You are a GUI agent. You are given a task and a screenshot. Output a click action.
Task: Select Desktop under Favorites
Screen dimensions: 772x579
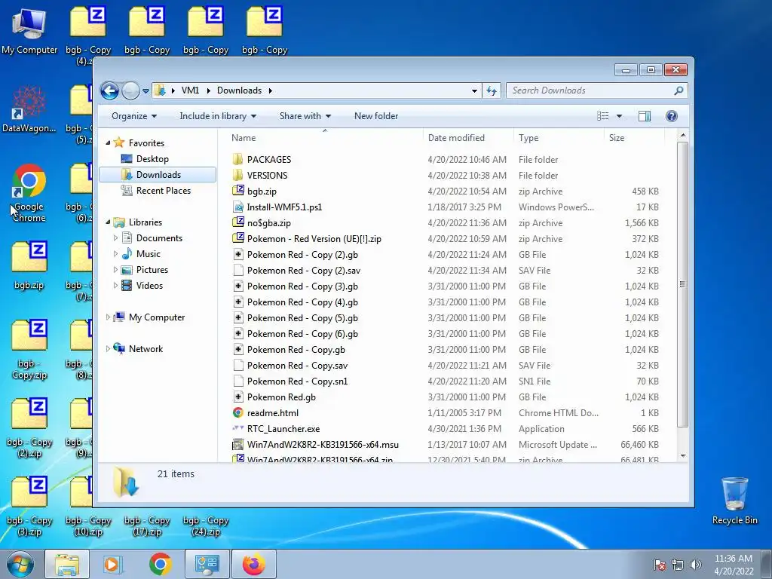152,159
